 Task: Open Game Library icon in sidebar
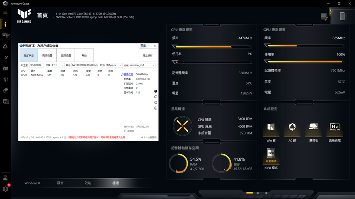[x=5, y=68]
